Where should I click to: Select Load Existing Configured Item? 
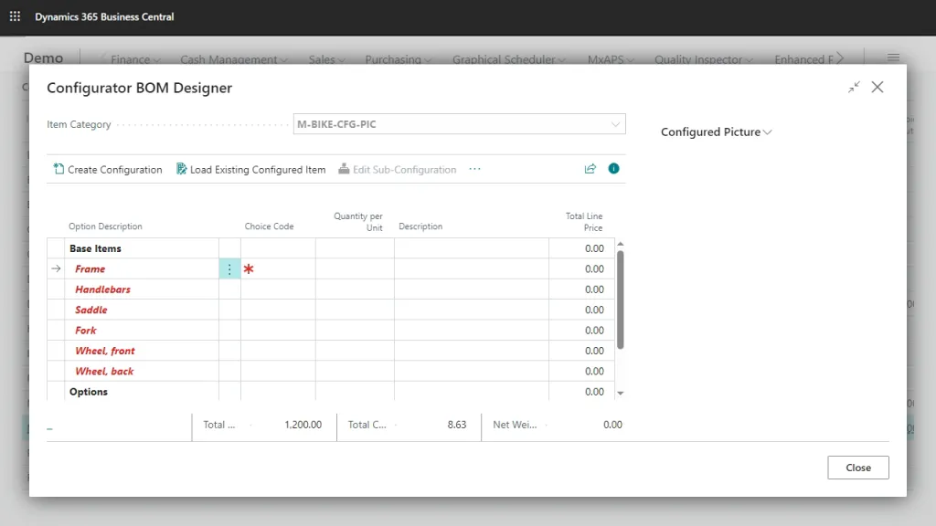tap(250, 169)
